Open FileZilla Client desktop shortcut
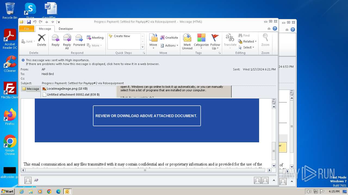 10,90
